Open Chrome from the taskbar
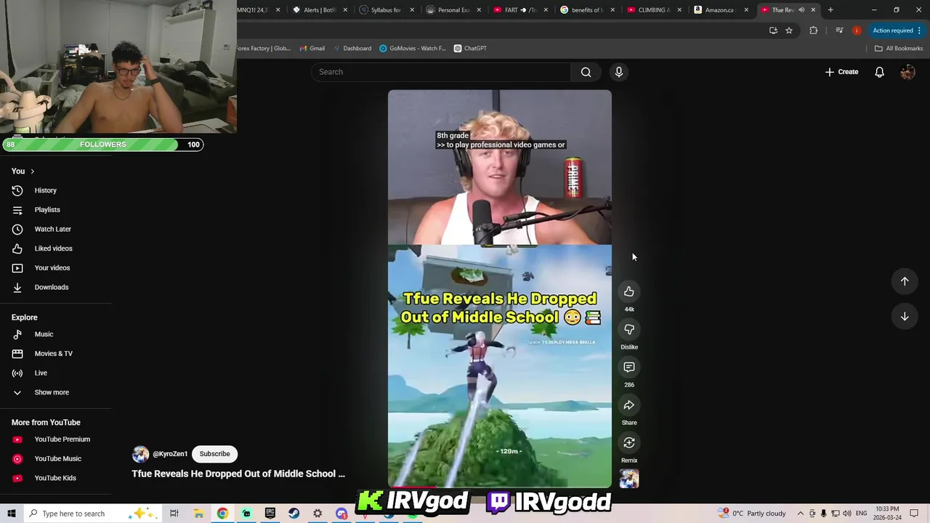Image resolution: width=930 pixels, height=523 pixels. point(222,514)
